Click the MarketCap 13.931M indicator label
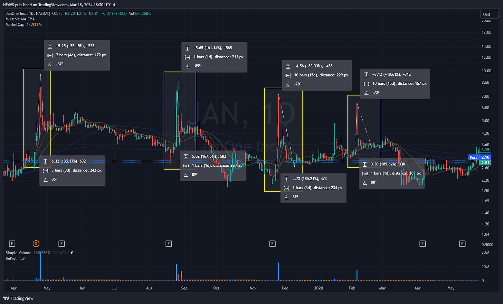Screen dimensions: 503x304 [23, 25]
